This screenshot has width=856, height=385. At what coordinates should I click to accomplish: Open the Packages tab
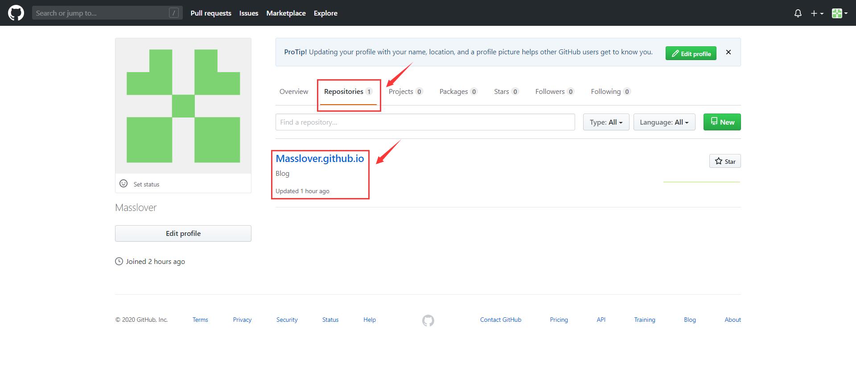coord(458,92)
